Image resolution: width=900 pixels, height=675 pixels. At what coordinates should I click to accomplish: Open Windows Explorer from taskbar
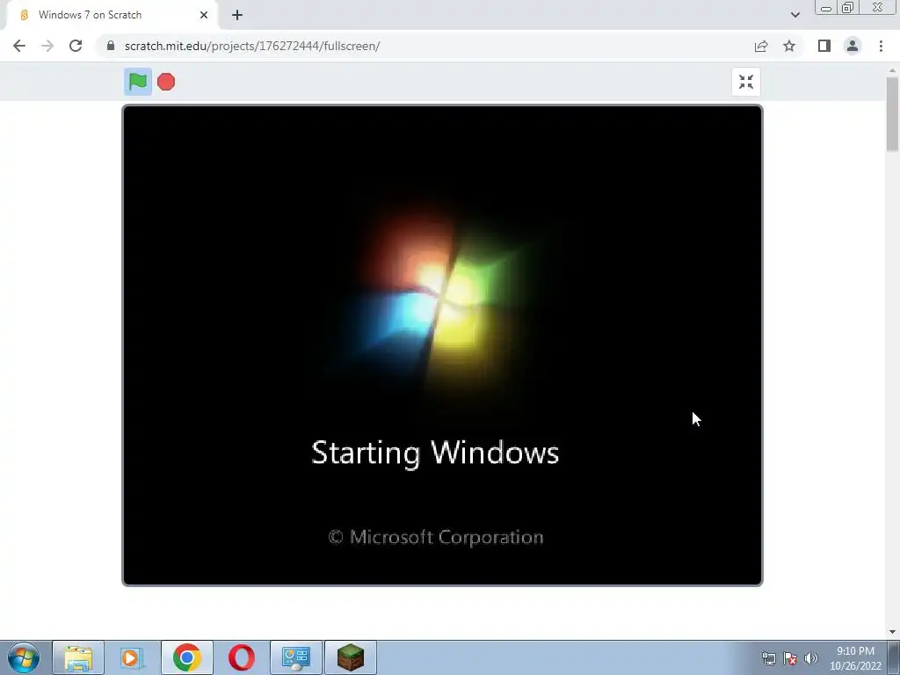[x=78, y=657]
